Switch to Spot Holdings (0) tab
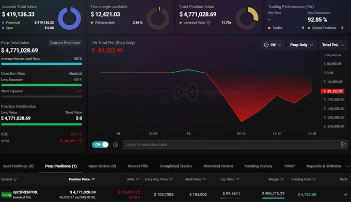 coord(18,166)
